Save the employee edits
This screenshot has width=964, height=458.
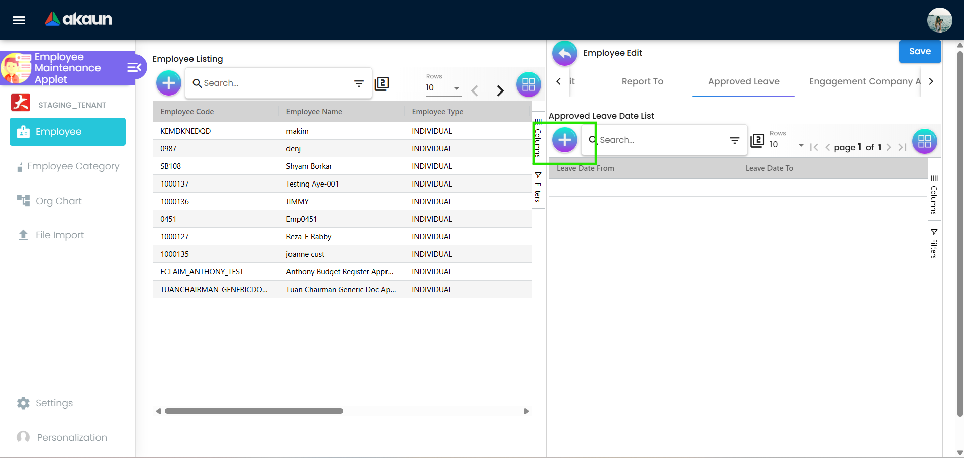(919, 52)
